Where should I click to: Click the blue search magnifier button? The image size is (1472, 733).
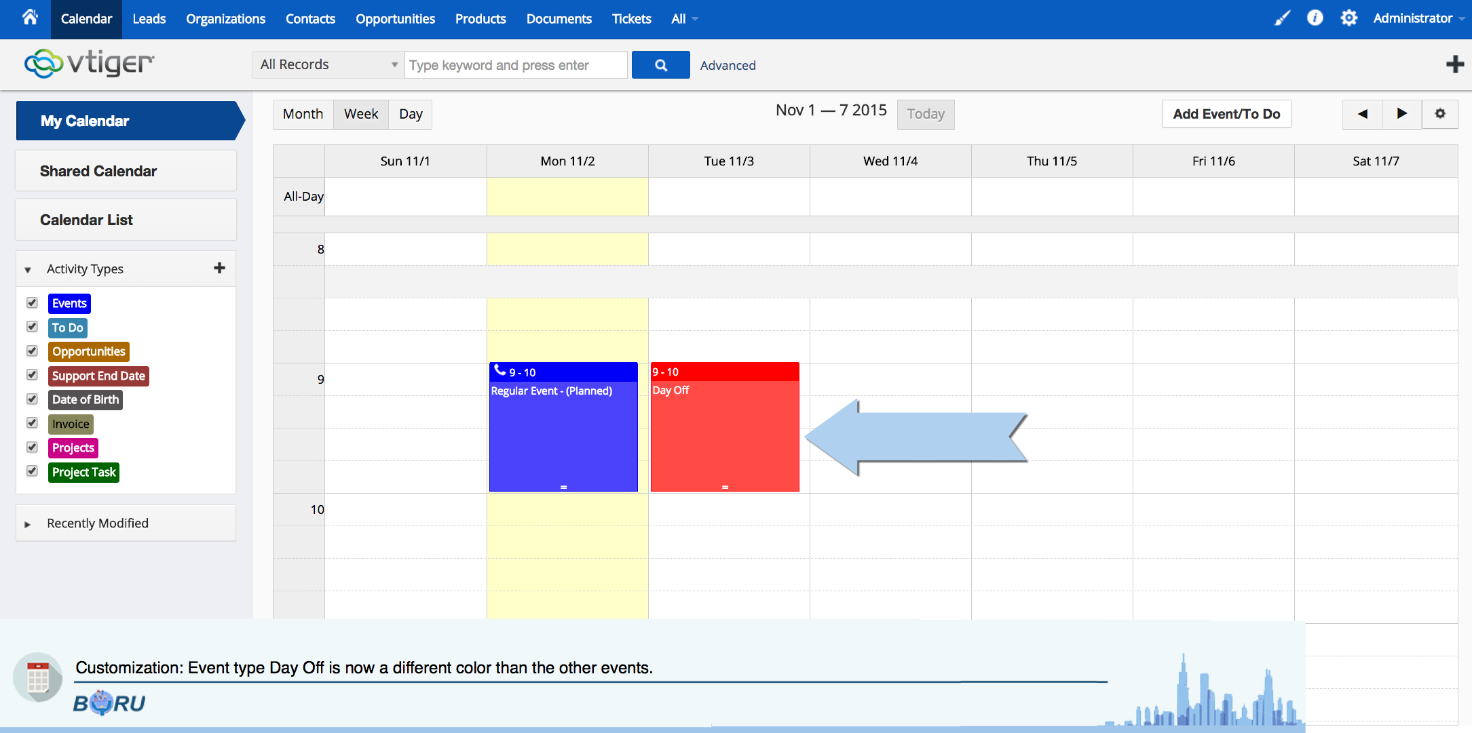pos(660,65)
